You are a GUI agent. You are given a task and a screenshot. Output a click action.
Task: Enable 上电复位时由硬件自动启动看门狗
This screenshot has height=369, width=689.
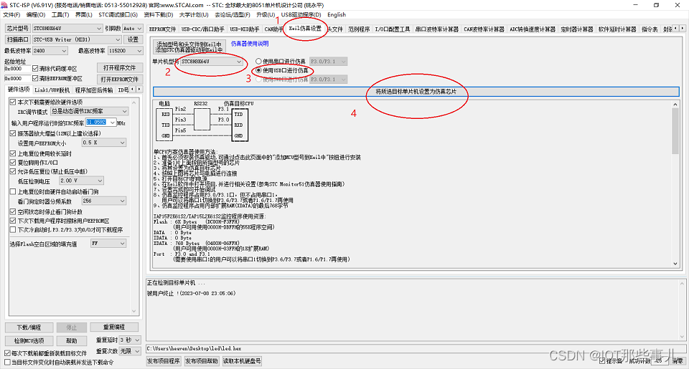(13, 192)
